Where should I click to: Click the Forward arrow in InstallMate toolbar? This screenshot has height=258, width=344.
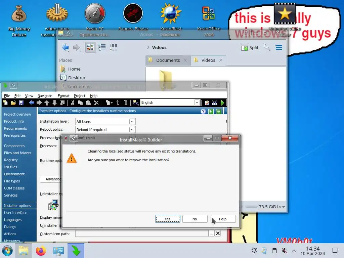point(39,103)
